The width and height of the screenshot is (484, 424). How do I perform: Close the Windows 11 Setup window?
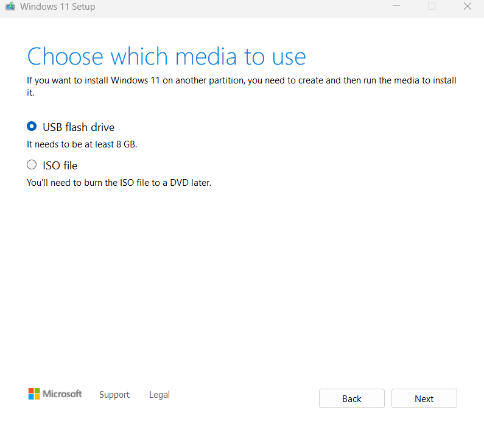[x=467, y=7]
